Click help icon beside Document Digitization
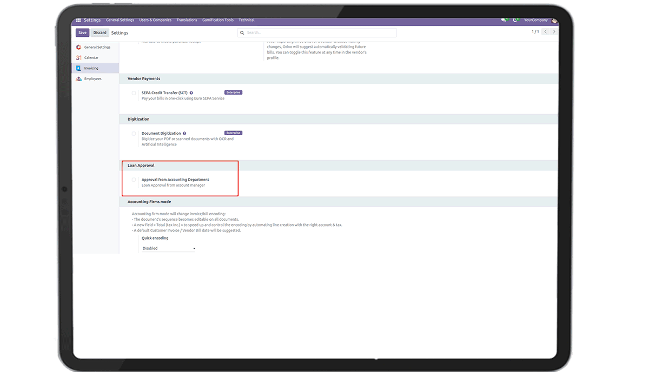 point(185,133)
